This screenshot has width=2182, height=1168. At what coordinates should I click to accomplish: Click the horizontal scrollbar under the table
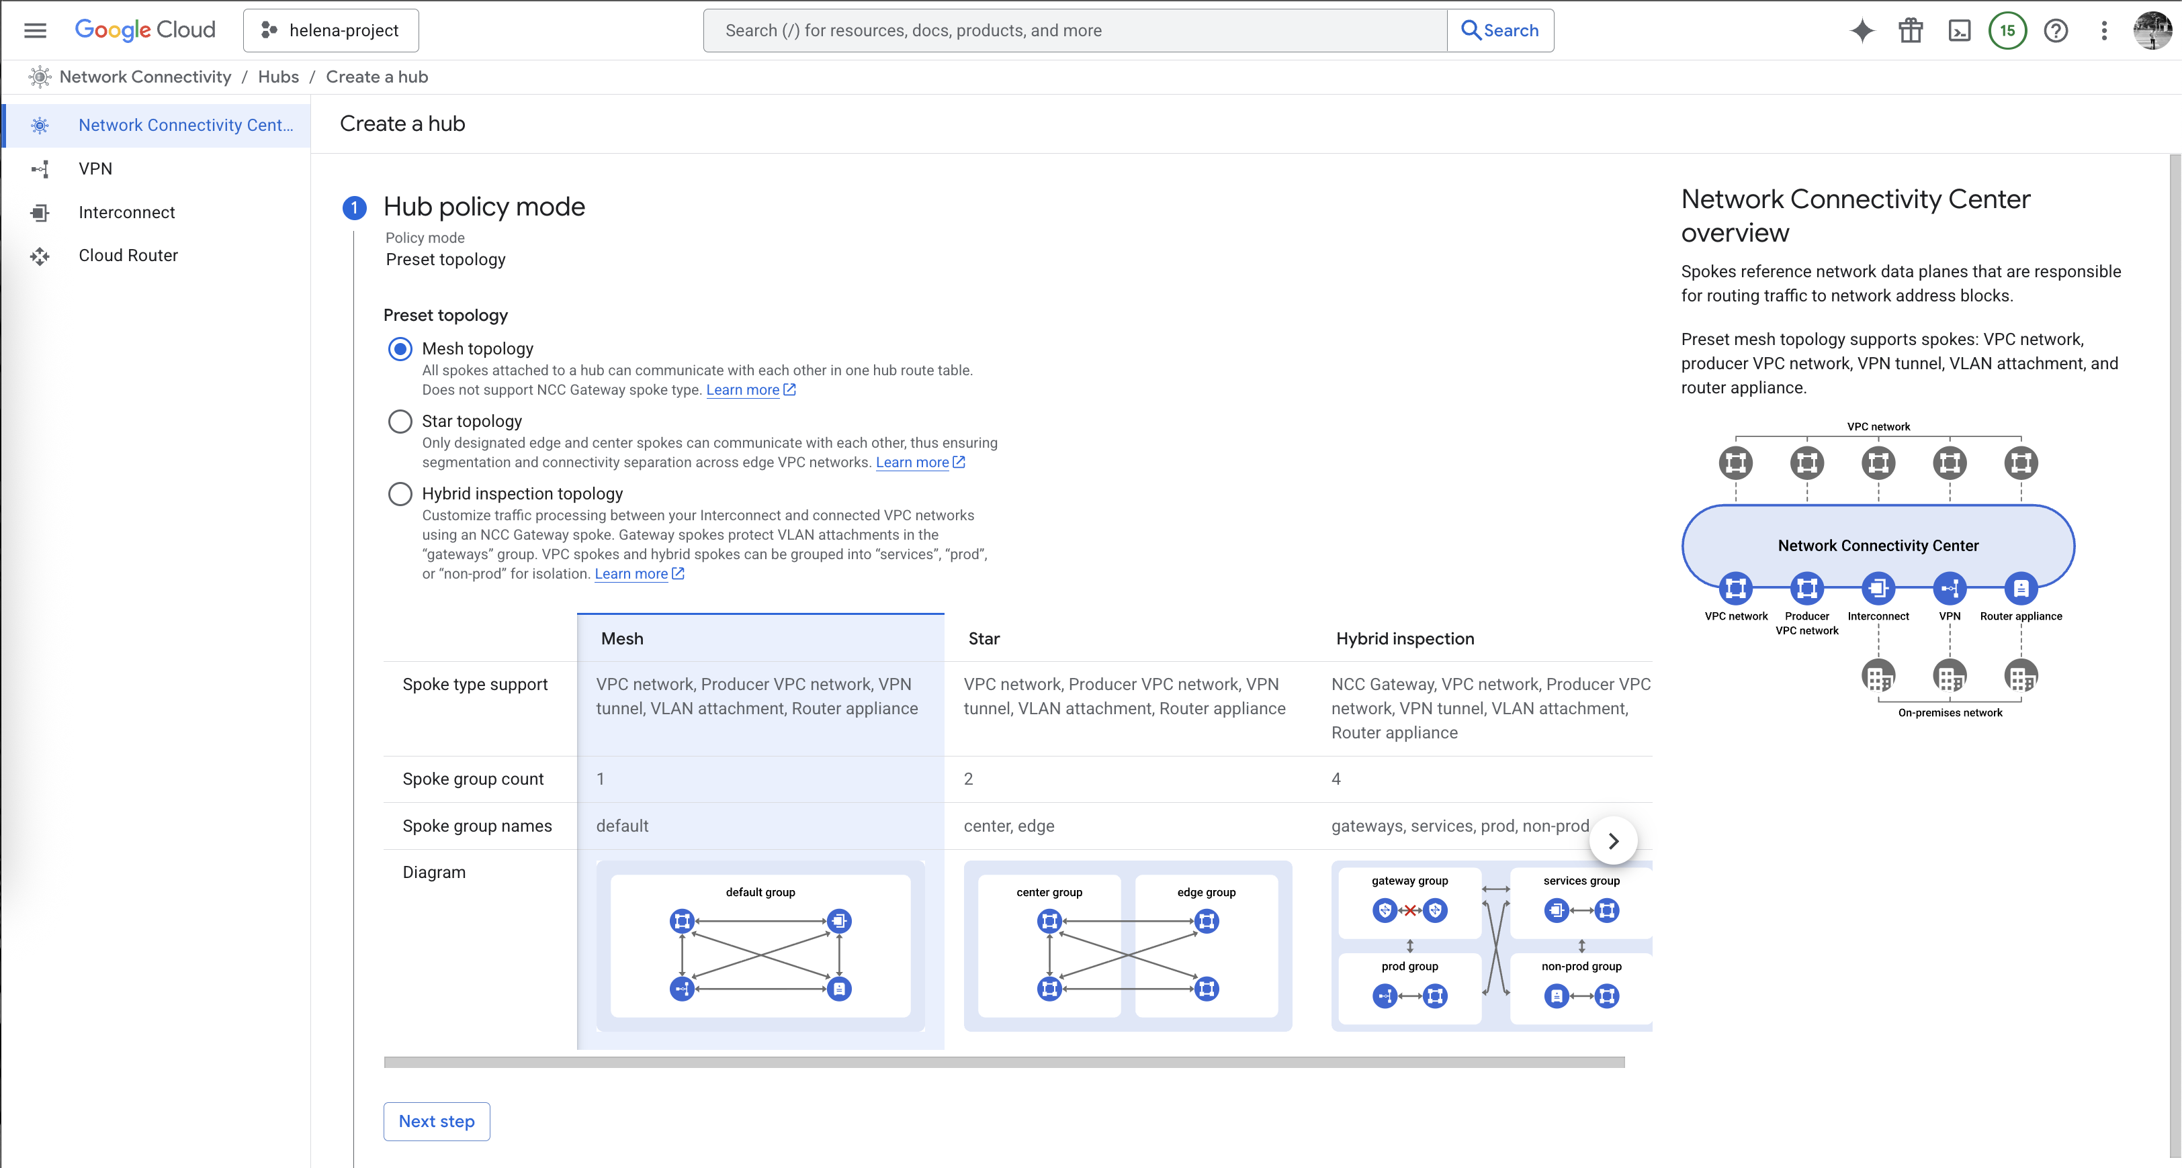(x=1004, y=1062)
